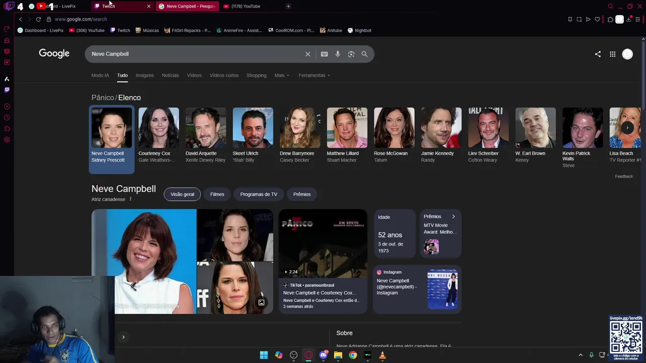Switch to the Twitch browser tab

click(x=121, y=6)
